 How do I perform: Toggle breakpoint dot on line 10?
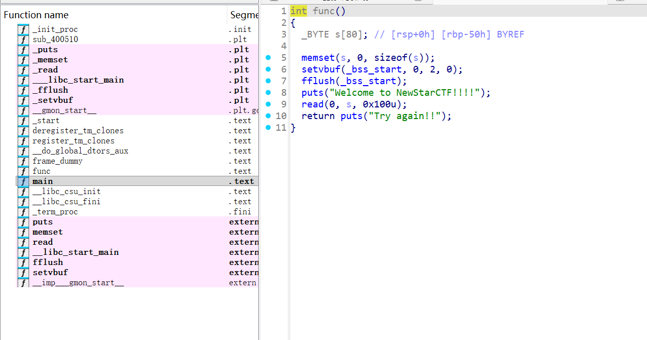click(x=268, y=116)
